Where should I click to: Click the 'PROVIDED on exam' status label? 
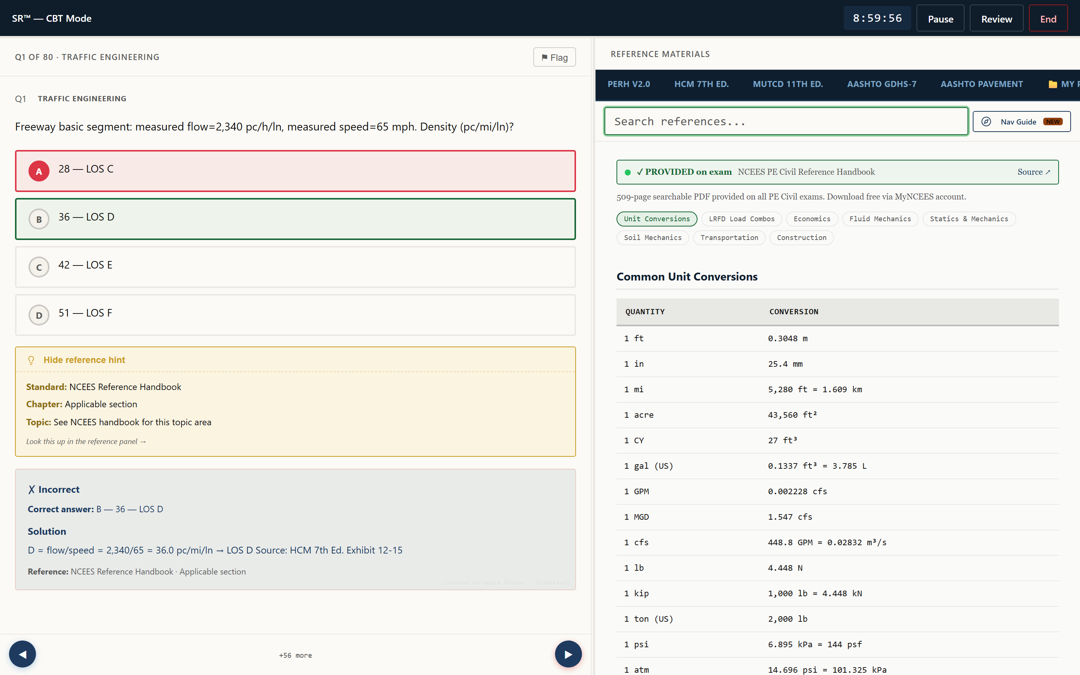click(684, 172)
